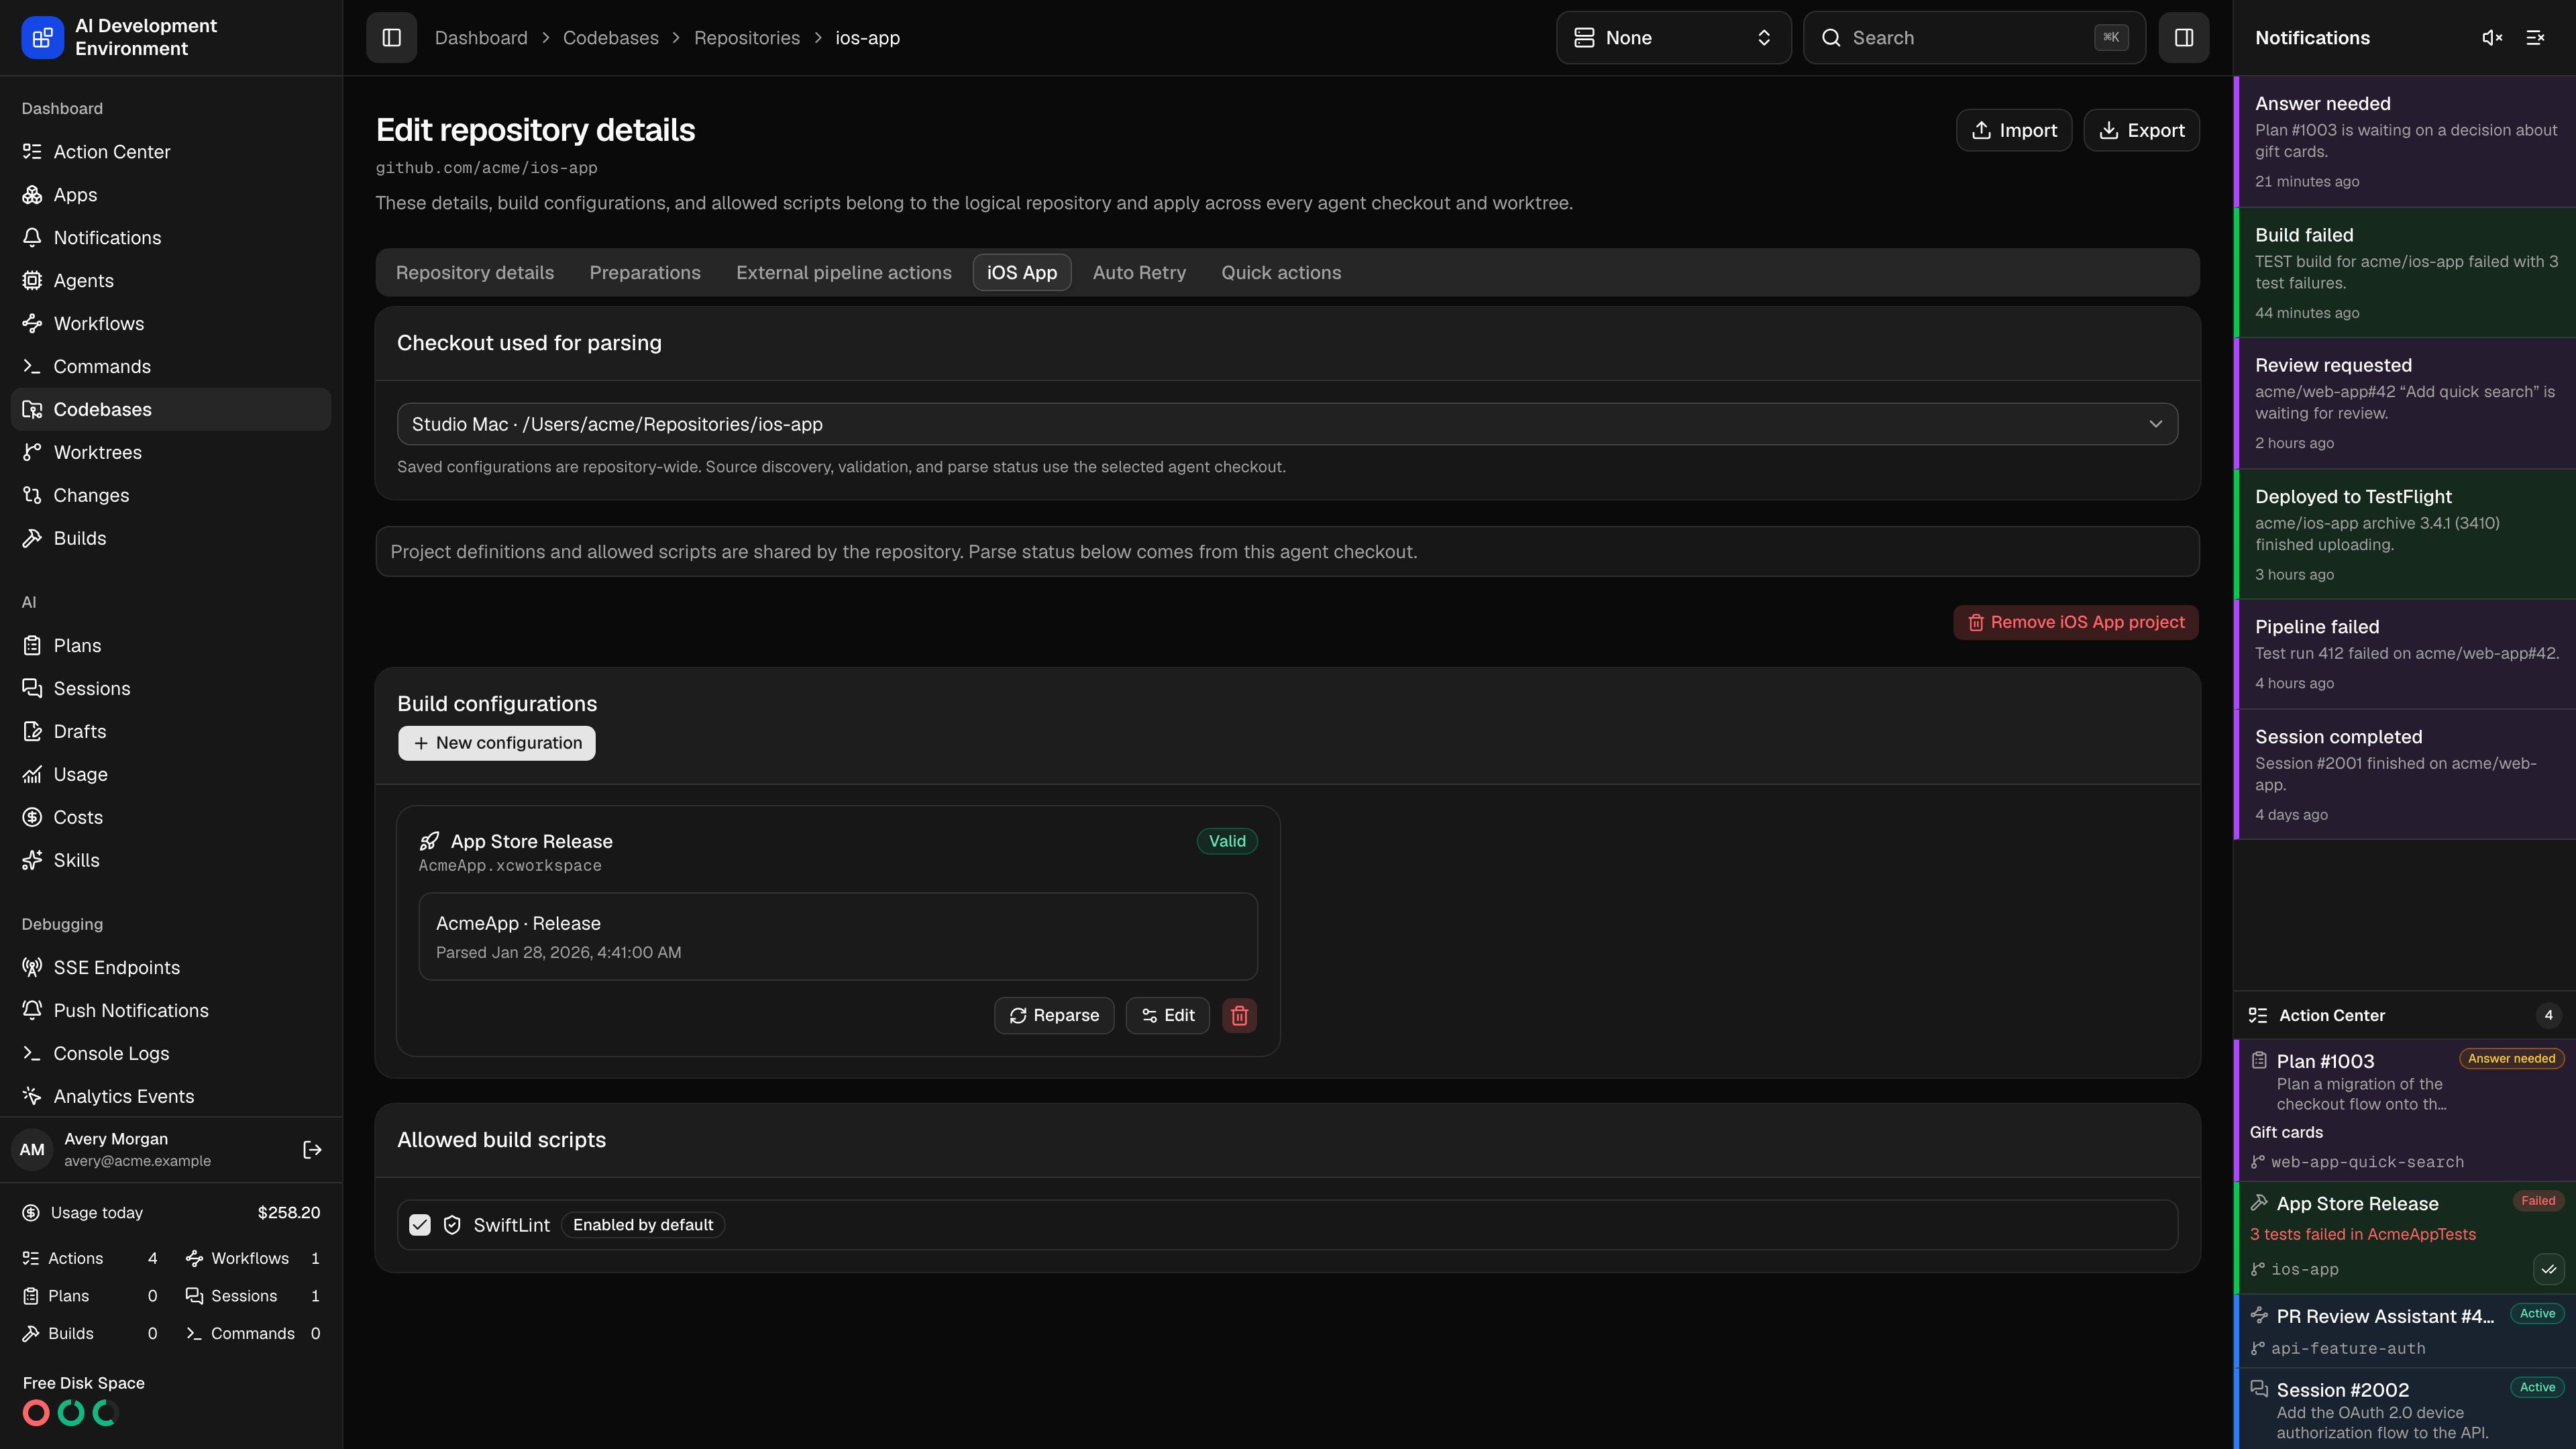Screen dimensions: 2576x1449
Task: Mute notifications sound icon
Action: click(x=2492, y=38)
